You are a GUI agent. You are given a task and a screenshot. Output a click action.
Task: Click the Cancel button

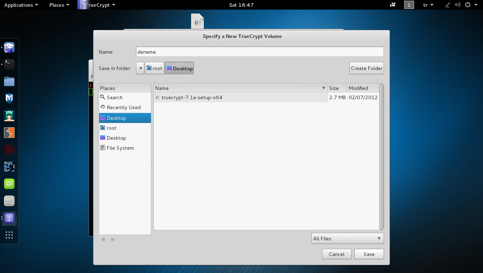tap(336, 254)
